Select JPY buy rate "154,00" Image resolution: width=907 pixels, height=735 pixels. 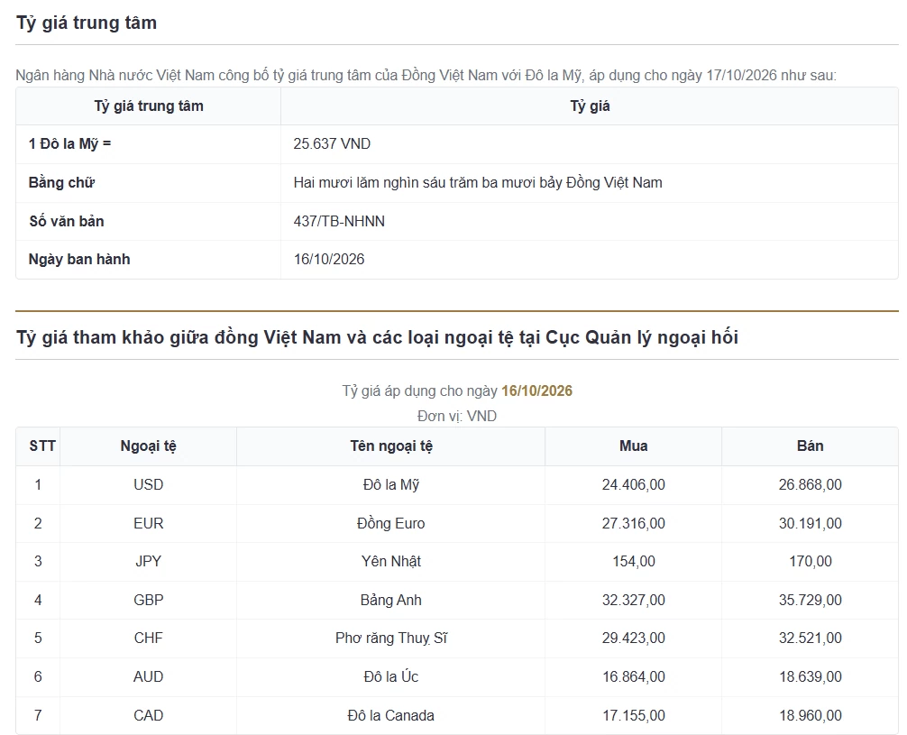coord(634,561)
